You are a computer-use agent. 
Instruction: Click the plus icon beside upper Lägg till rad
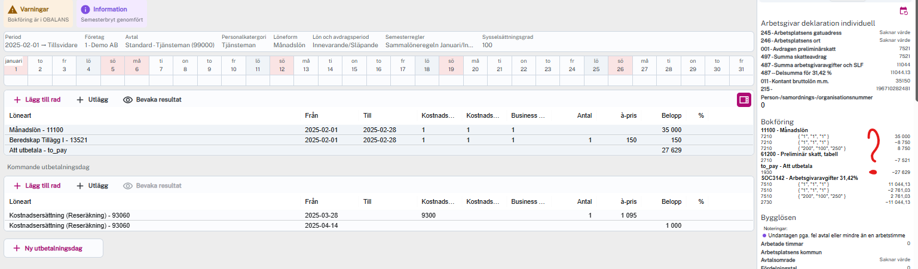[17, 100]
